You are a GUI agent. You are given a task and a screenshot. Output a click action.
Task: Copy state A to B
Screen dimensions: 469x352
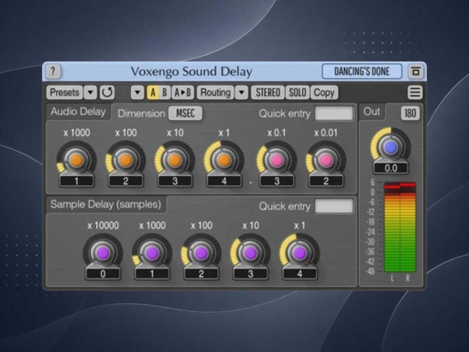point(183,93)
